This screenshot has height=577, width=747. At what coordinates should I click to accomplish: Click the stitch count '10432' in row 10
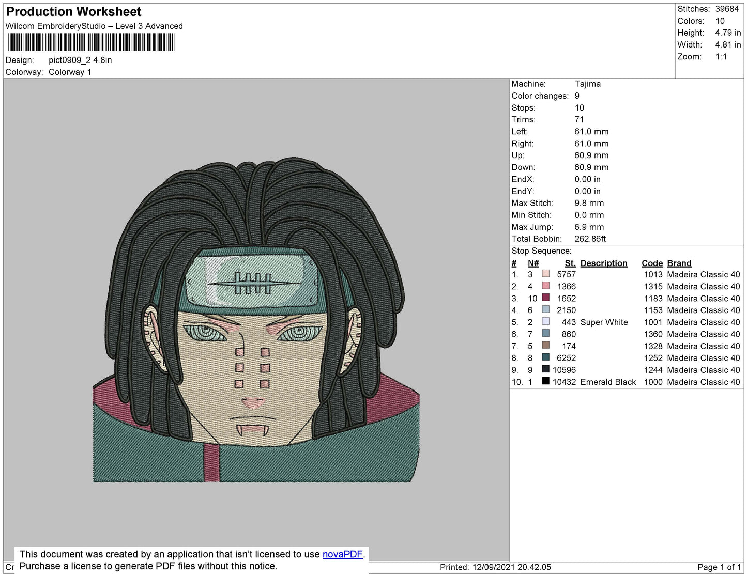pyautogui.click(x=564, y=382)
